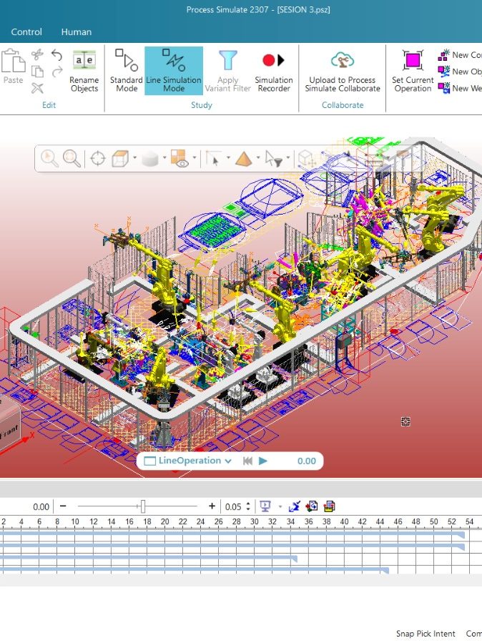This screenshot has width=482, height=643.
Task: Click Snap Pick Intent in status bar
Action: (x=426, y=634)
